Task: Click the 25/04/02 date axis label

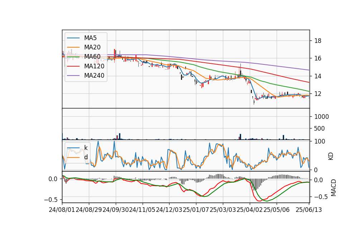Action: point(250,210)
